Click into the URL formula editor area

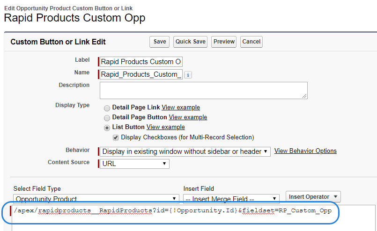193,218
